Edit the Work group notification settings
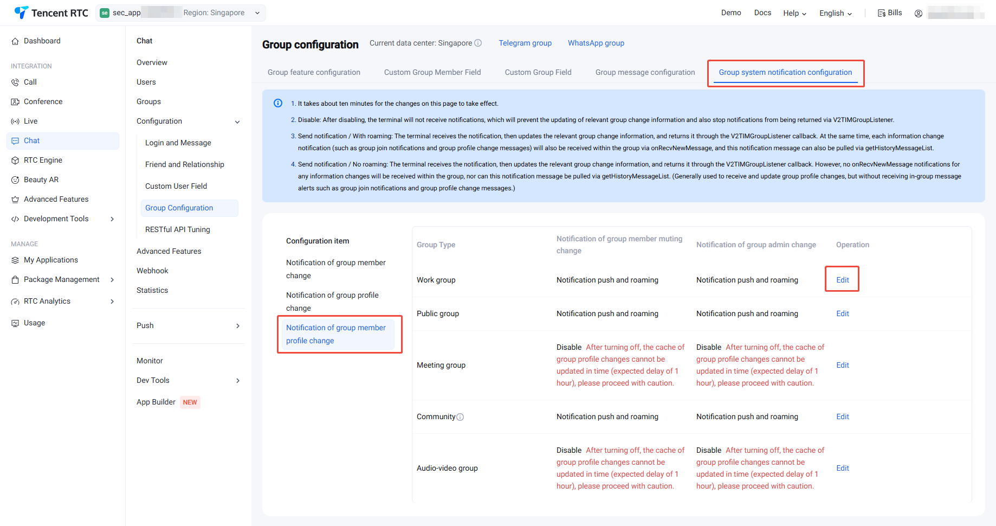996x526 pixels. pos(842,280)
